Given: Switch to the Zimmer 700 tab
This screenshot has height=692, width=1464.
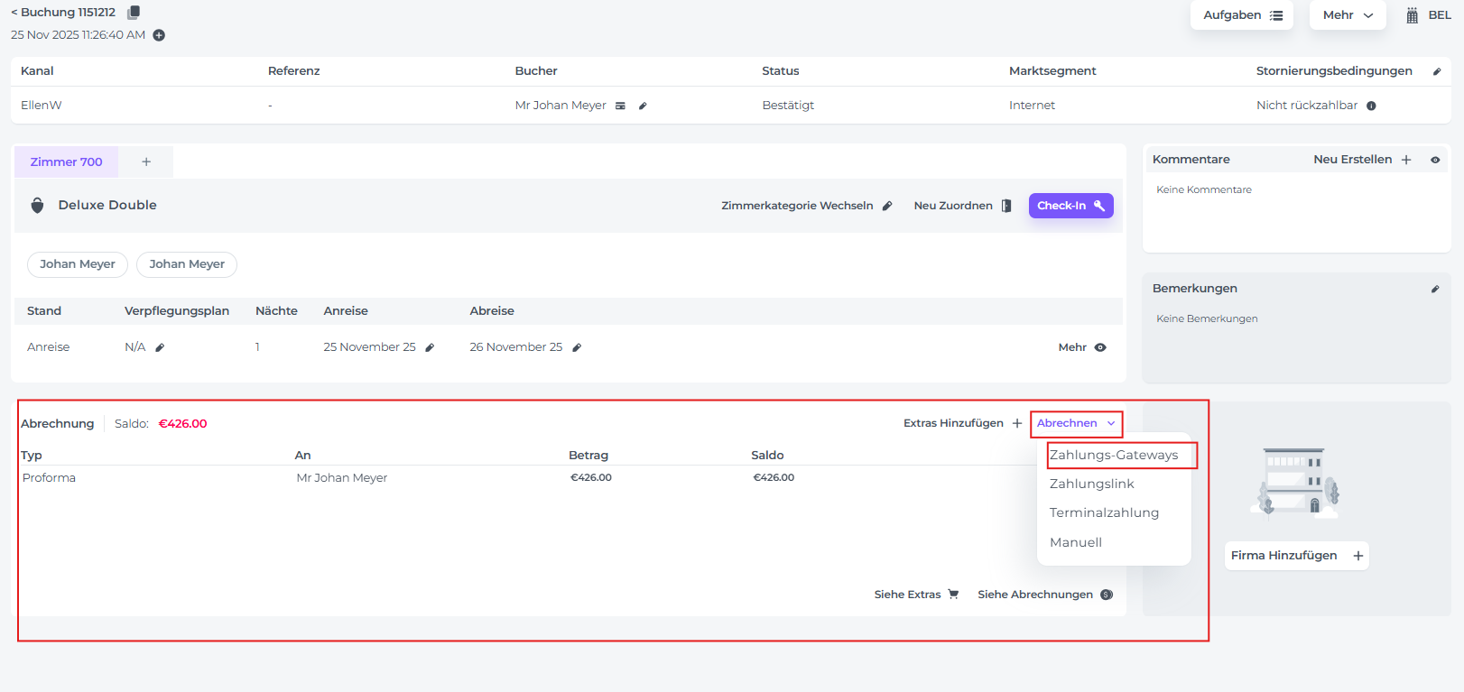Looking at the screenshot, I should (67, 162).
